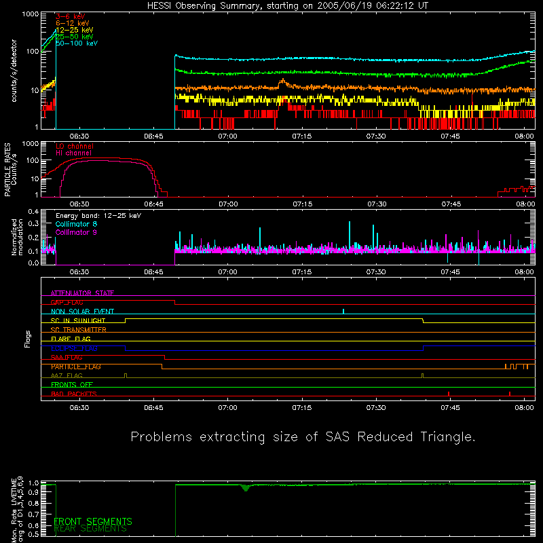543x543 pixels.
Task: Click the 06:45 tick label under particle rates panel
Action: pyautogui.click(x=154, y=204)
